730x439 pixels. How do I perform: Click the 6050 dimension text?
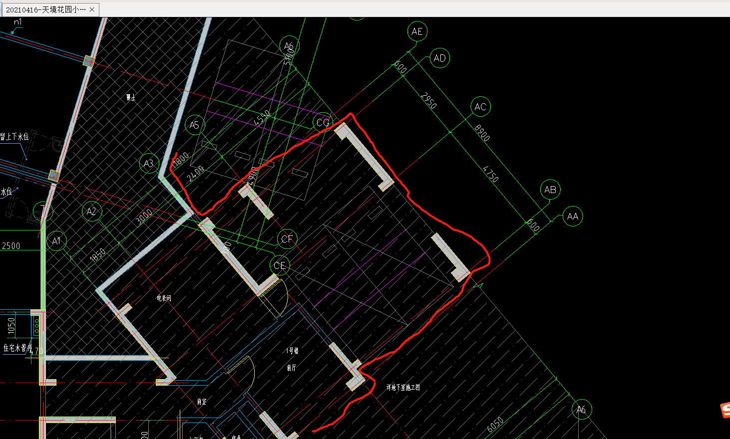click(x=495, y=425)
